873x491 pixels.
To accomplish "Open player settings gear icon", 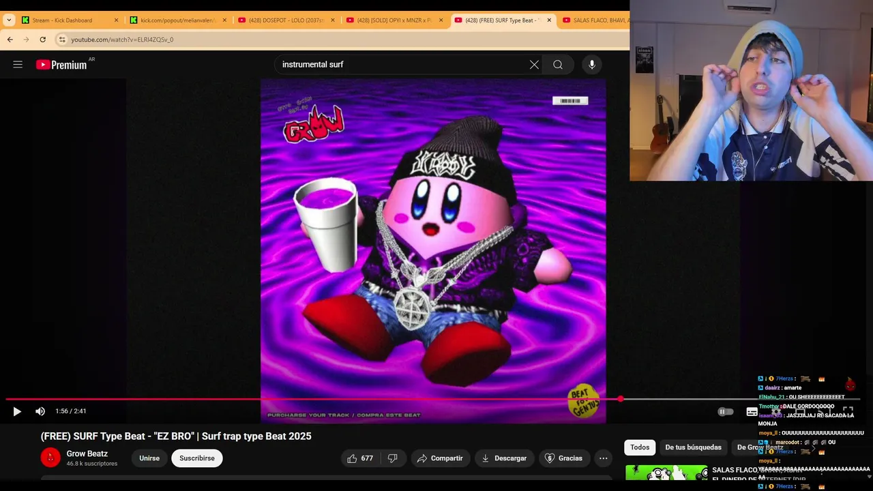I will point(776,411).
